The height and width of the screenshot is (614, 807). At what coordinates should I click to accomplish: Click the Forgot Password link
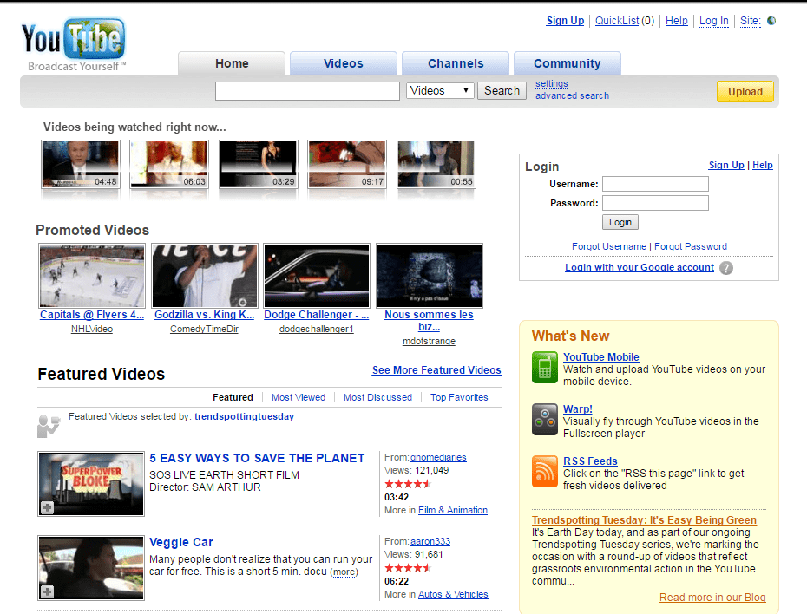(x=691, y=246)
